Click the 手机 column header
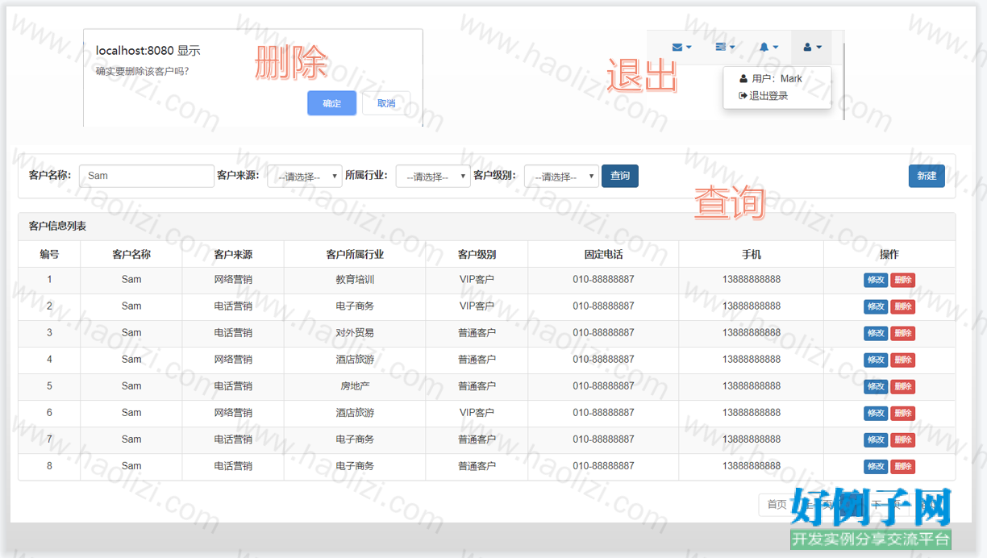The height and width of the screenshot is (558, 987). [751, 254]
